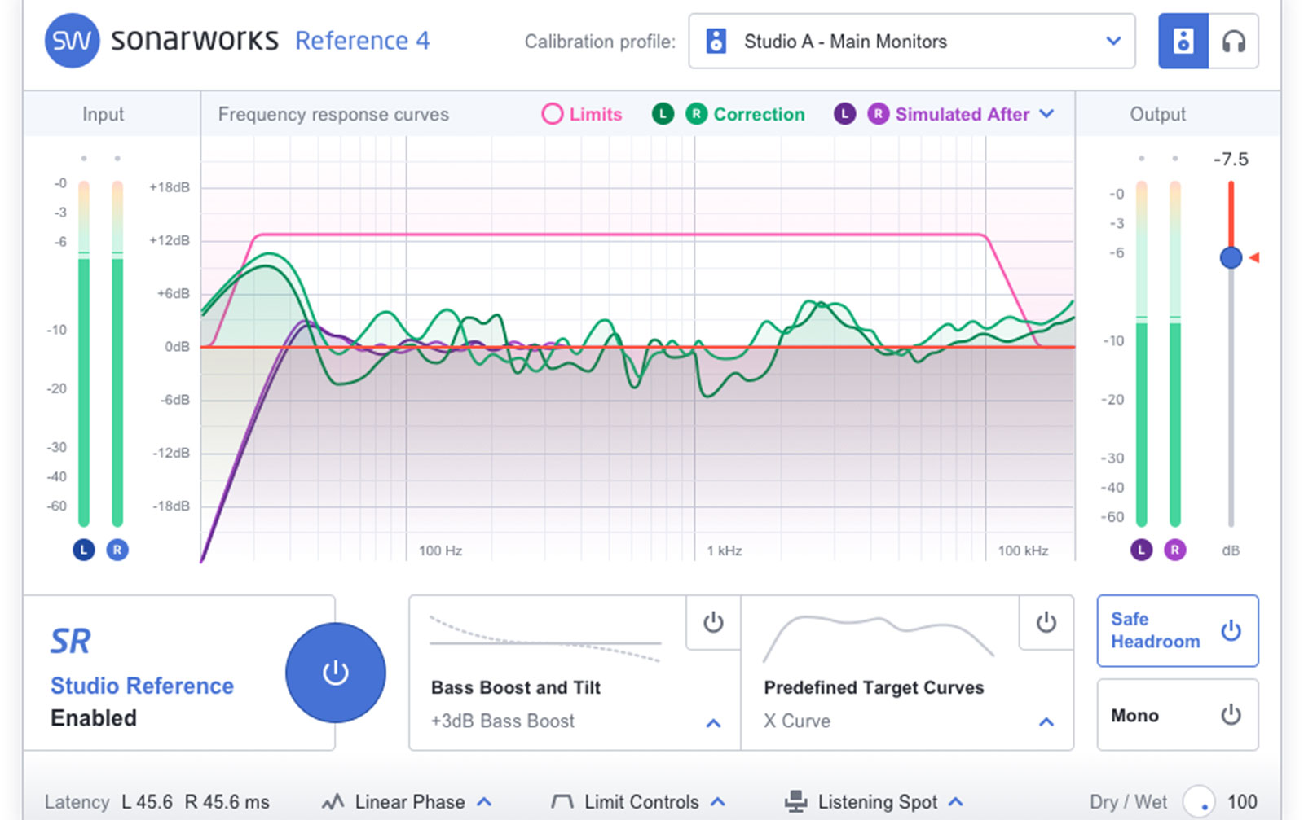Select the +3dB Bass Boost preset text
Image resolution: width=1304 pixels, height=820 pixels.
(503, 721)
